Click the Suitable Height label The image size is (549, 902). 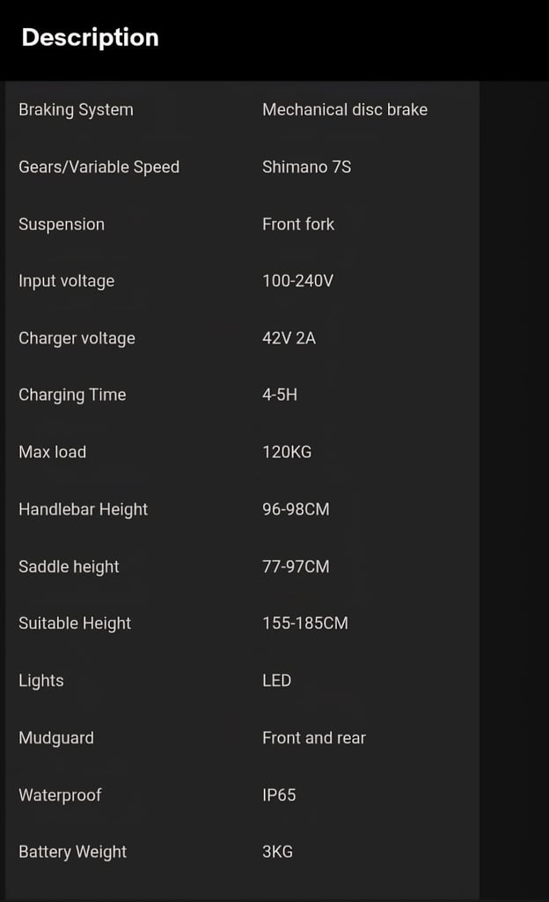coord(75,624)
